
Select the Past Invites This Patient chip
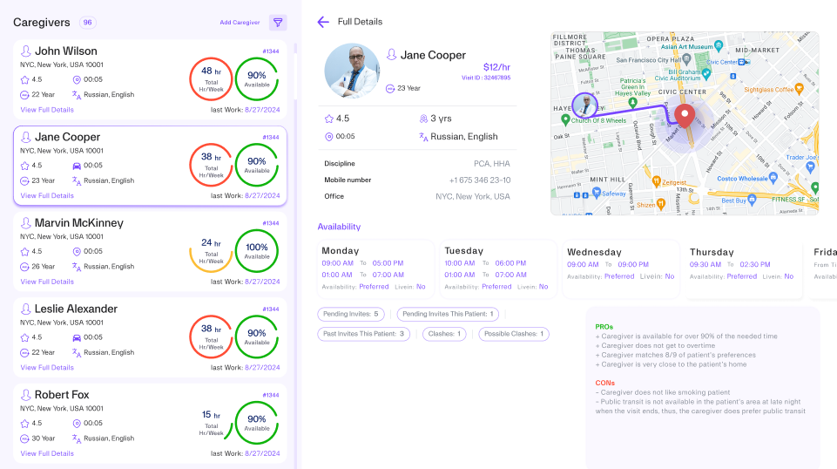365,334
